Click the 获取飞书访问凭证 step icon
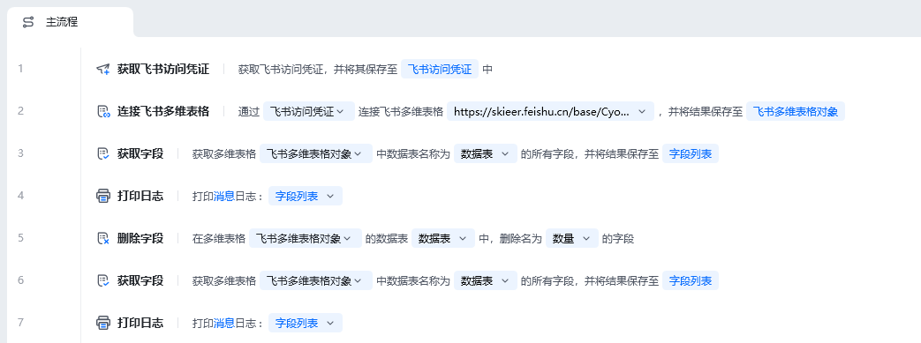Image resolution: width=921 pixels, height=343 pixels. click(102, 69)
